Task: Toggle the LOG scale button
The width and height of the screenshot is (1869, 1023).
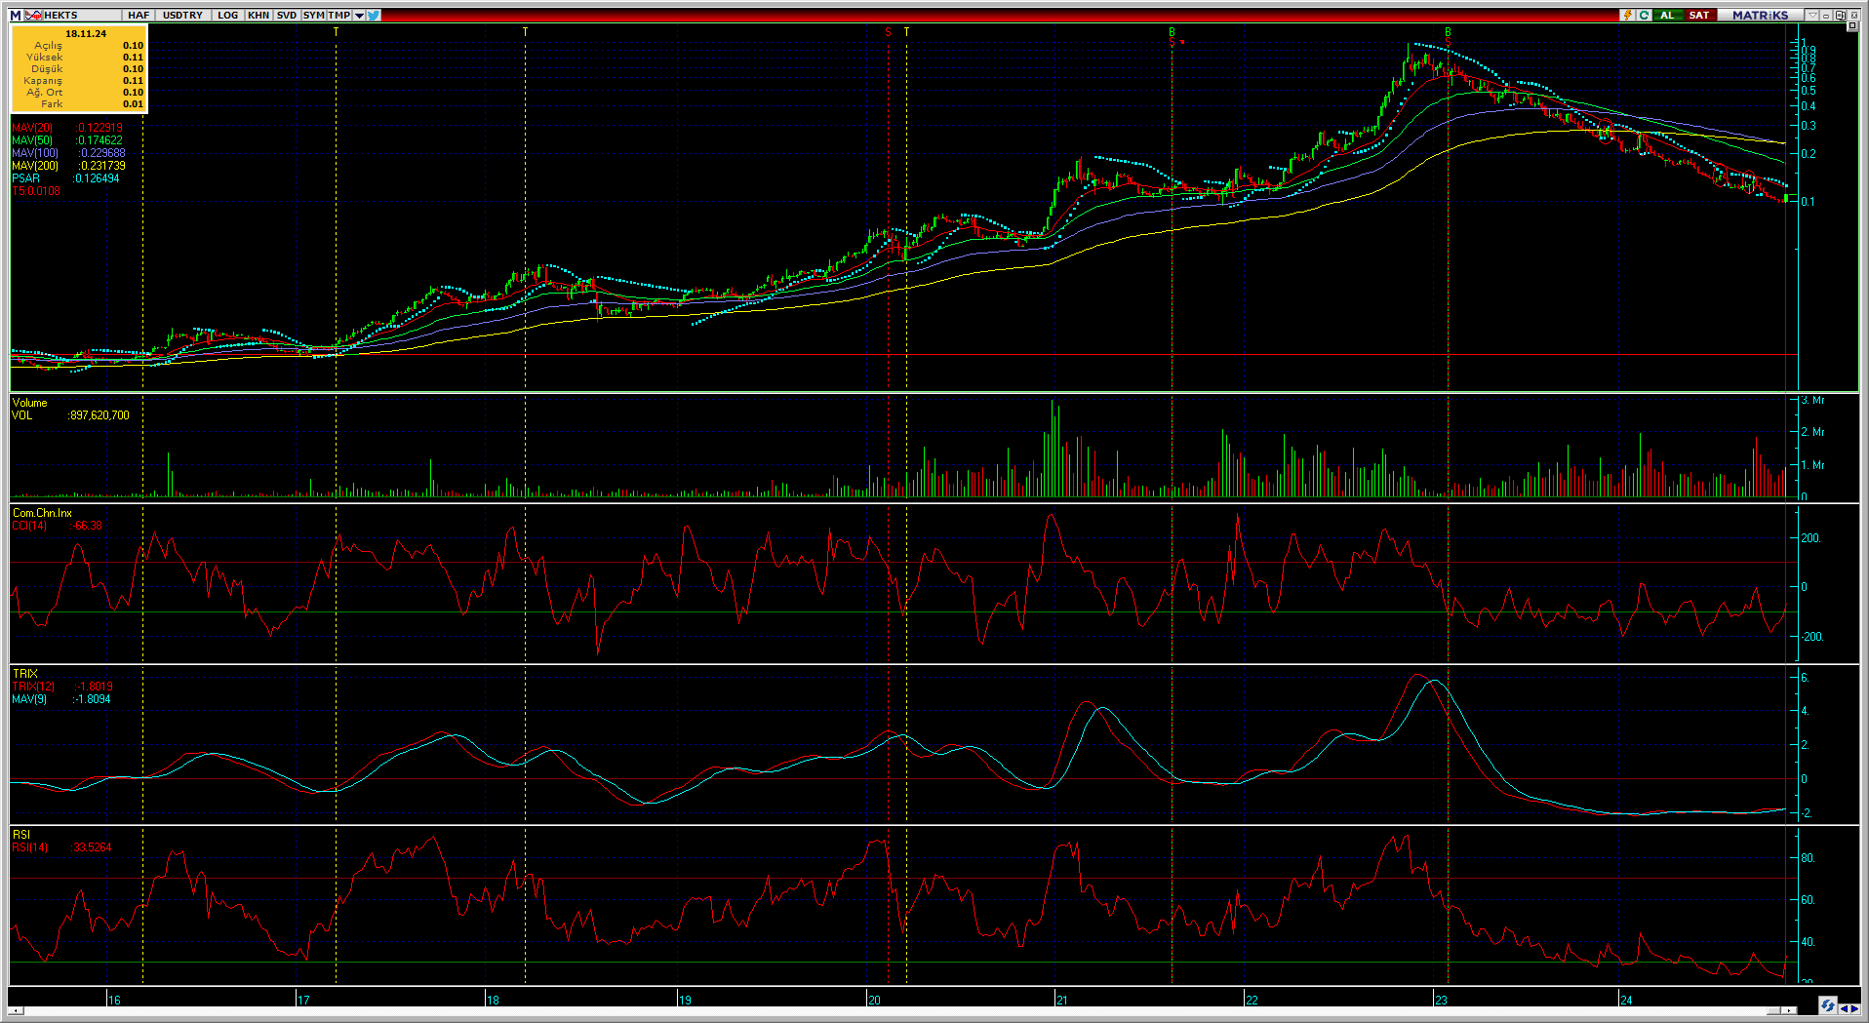Action: point(227,15)
